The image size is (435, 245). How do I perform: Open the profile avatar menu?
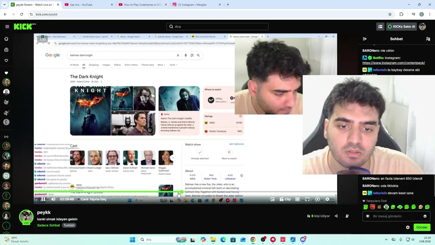[422, 27]
